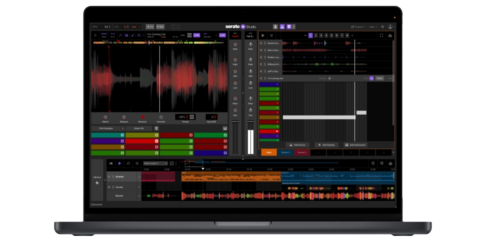The width and height of the screenshot is (486, 243).
Task: Play the current scene
Action: 263,36
